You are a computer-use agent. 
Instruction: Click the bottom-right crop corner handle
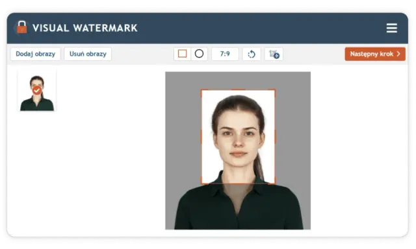(x=275, y=183)
